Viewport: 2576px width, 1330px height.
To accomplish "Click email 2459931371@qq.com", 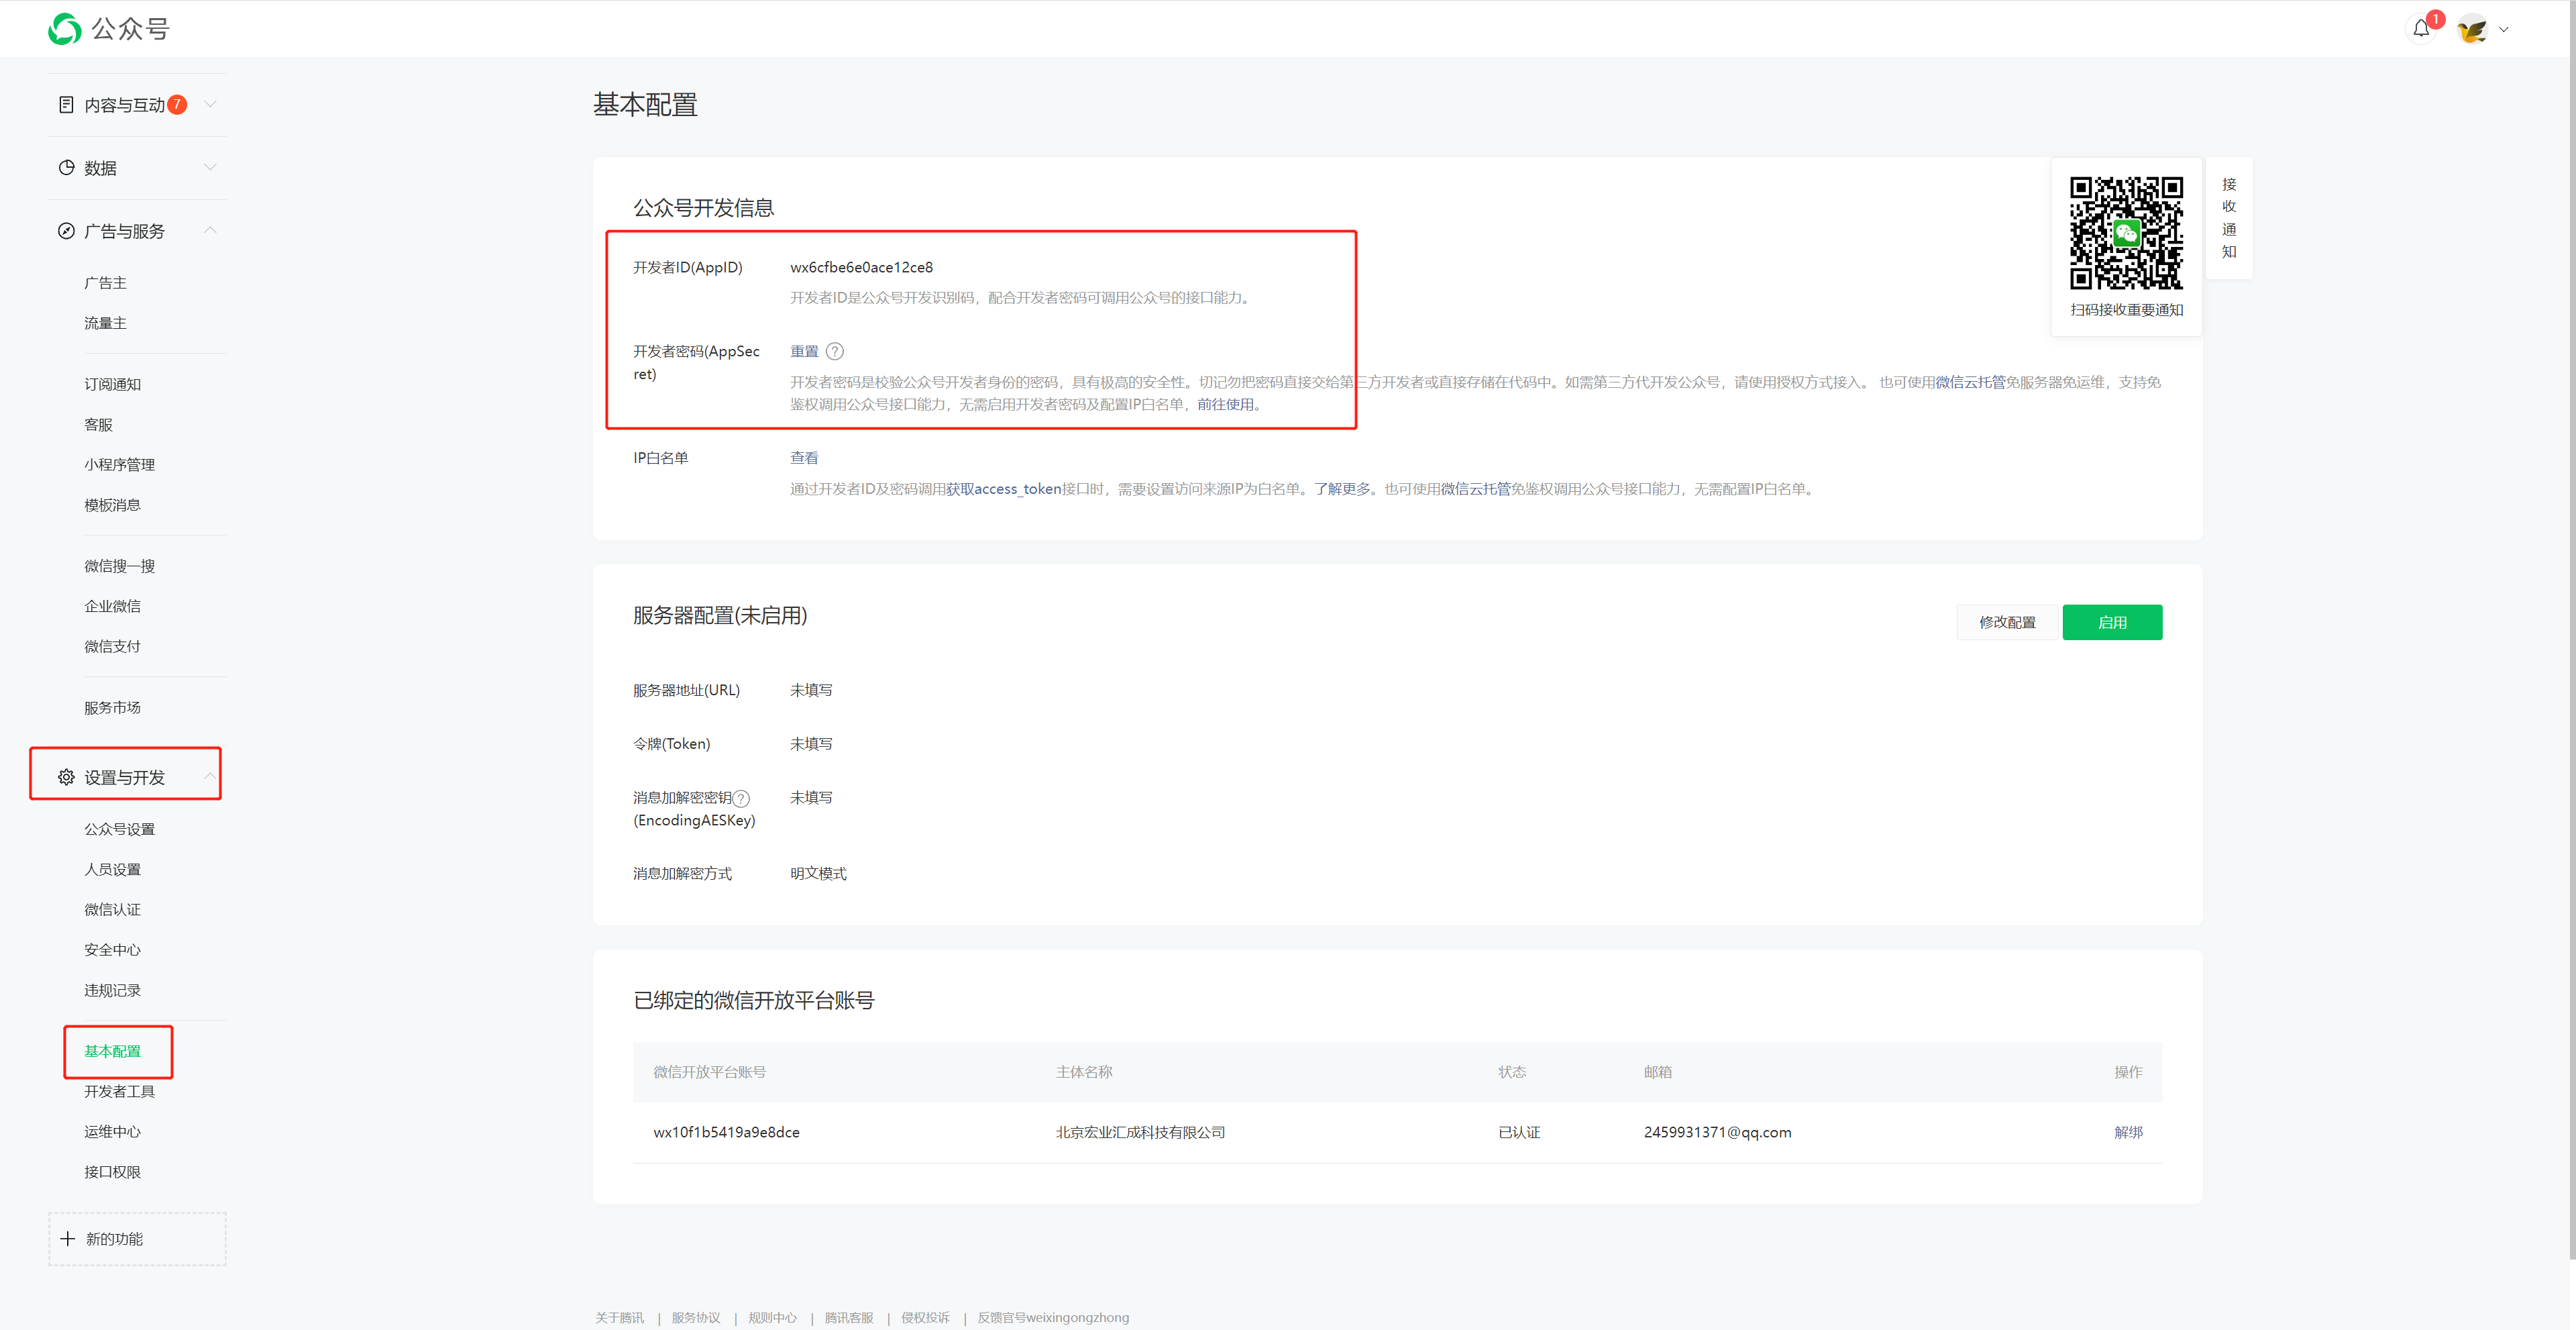I will tap(1717, 1132).
